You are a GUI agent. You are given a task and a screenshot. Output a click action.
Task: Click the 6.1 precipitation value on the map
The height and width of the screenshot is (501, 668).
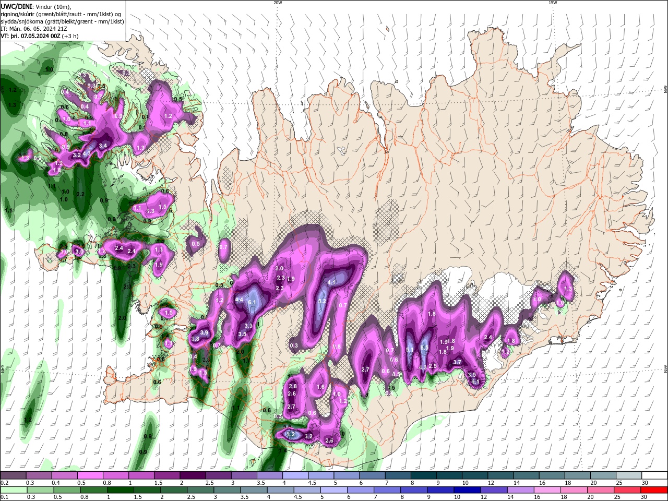pyautogui.click(x=252, y=302)
